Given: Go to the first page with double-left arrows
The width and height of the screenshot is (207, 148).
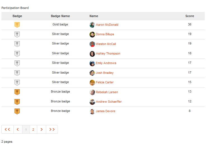Looking at the screenshot, I should coord(8,129).
